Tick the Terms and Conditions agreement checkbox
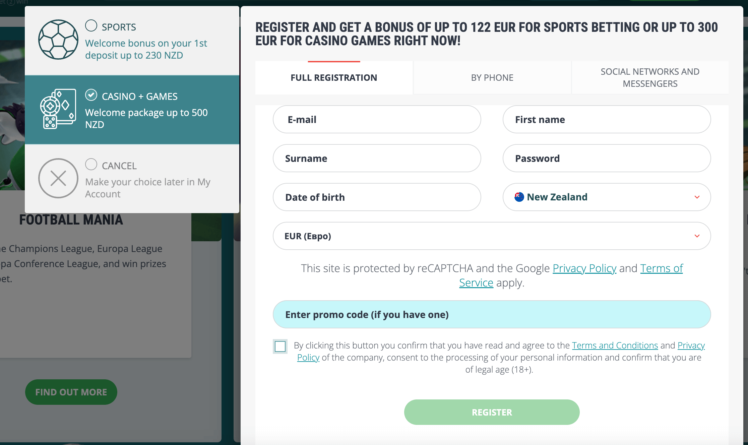The height and width of the screenshot is (445, 748). (x=280, y=346)
